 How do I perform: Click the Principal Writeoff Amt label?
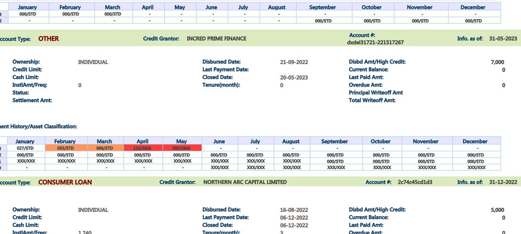click(376, 93)
